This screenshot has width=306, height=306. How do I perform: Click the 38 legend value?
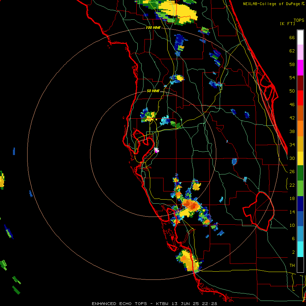292,132
